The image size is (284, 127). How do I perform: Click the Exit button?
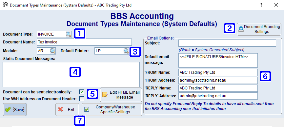tap(67, 109)
